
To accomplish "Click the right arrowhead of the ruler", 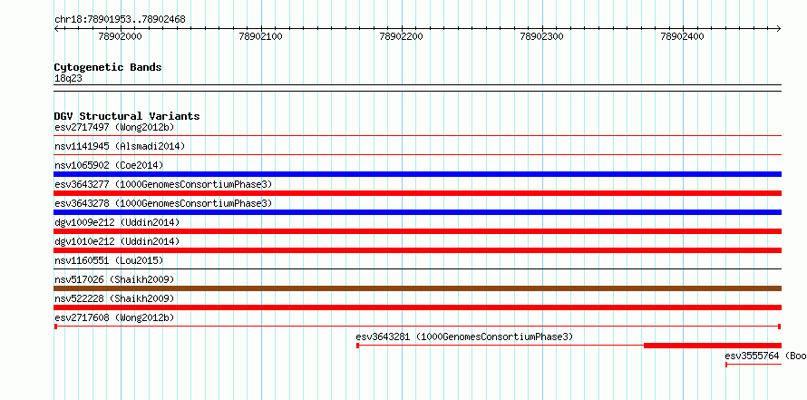I will [779, 29].
